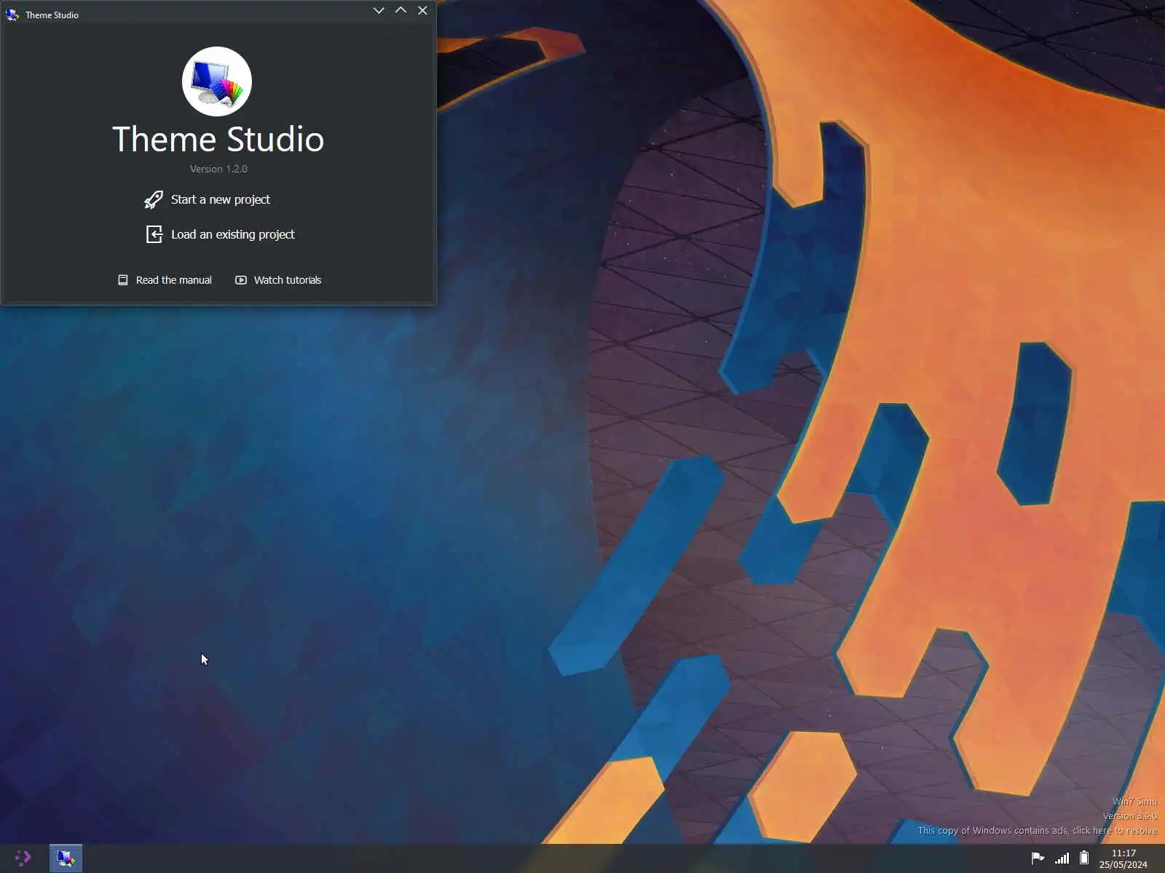Screen dimensions: 1165x873
Task: Start a new project
Action: point(220,199)
